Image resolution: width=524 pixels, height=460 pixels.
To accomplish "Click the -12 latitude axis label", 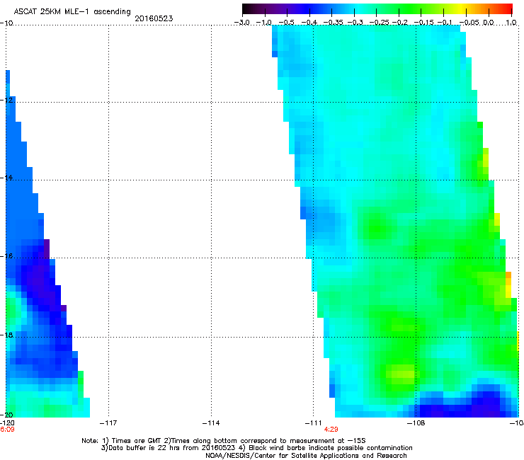I will click(x=6, y=100).
